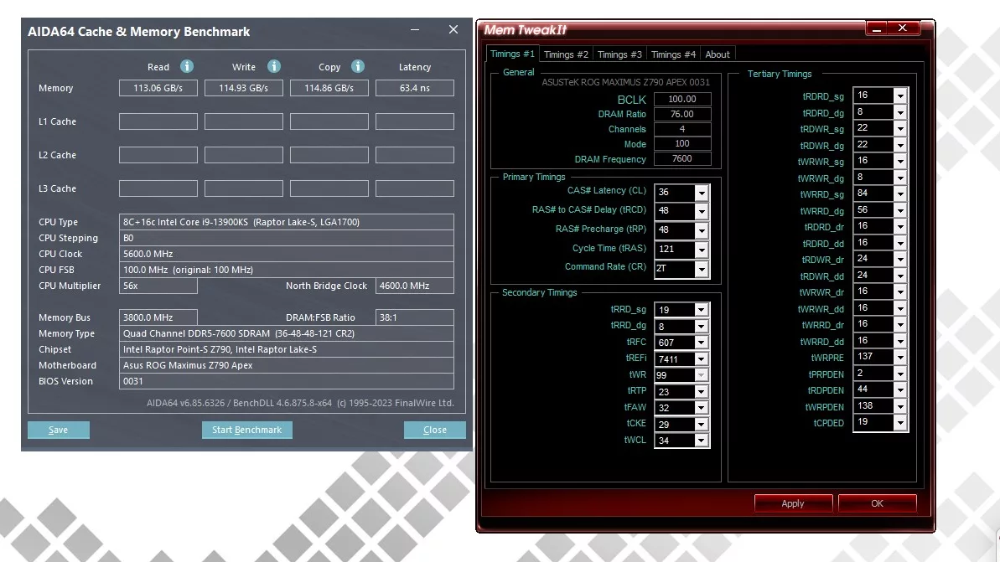Open the tRRD_sg dropdown
This screenshot has height=562, width=1000.
click(701, 310)
